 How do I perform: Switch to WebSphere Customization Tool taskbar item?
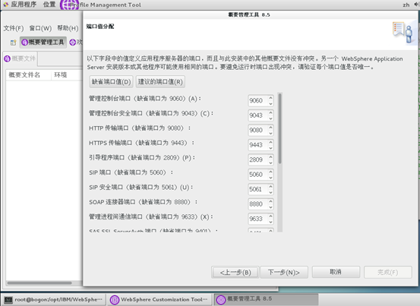(159, 300)
